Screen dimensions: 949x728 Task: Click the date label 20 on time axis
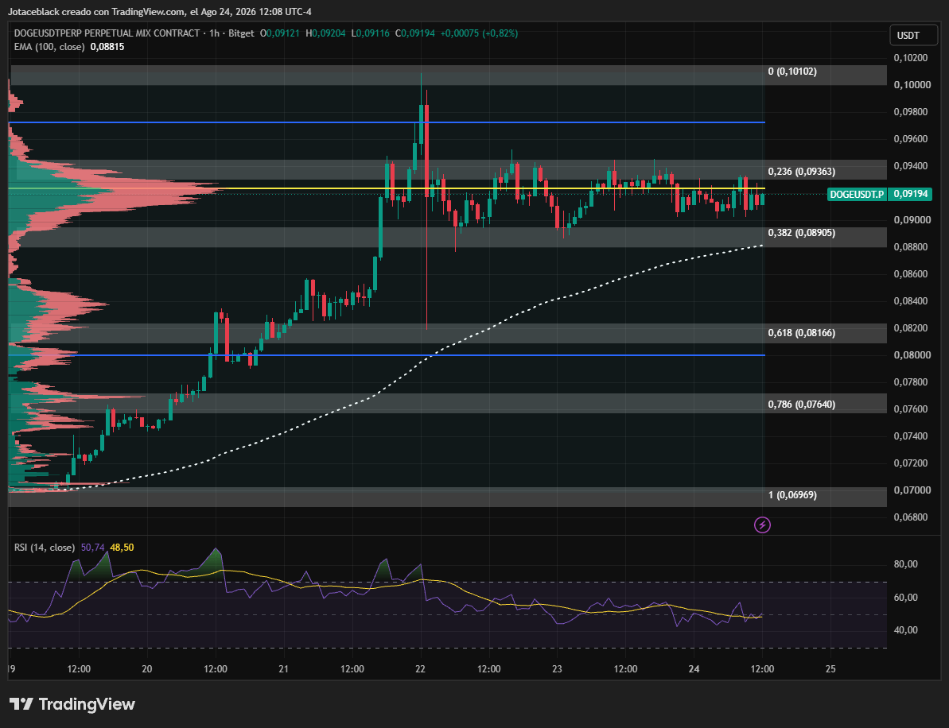pyautogui.click(x=146, y=668)
